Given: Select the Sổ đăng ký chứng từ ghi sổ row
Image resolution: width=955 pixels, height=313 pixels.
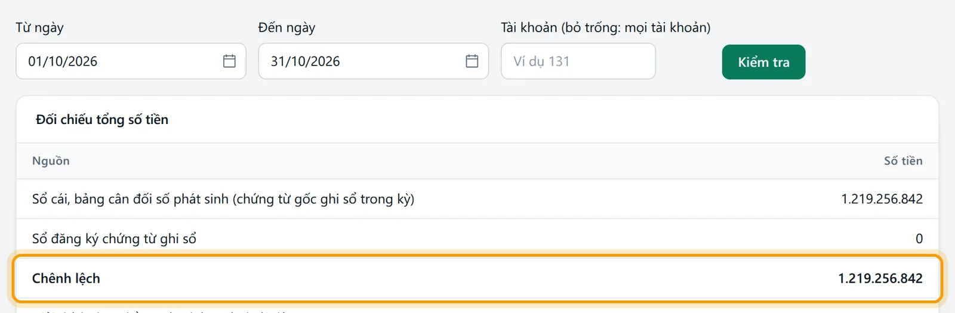Looking at the screenshot, I should coord(478,238).
